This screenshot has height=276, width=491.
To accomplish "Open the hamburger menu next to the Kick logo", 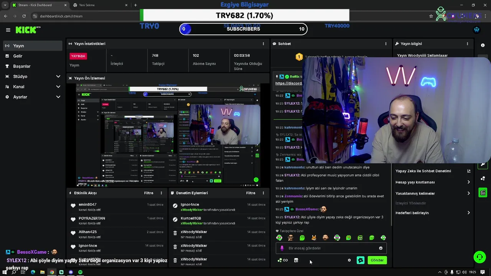I will tap(8, 30).
